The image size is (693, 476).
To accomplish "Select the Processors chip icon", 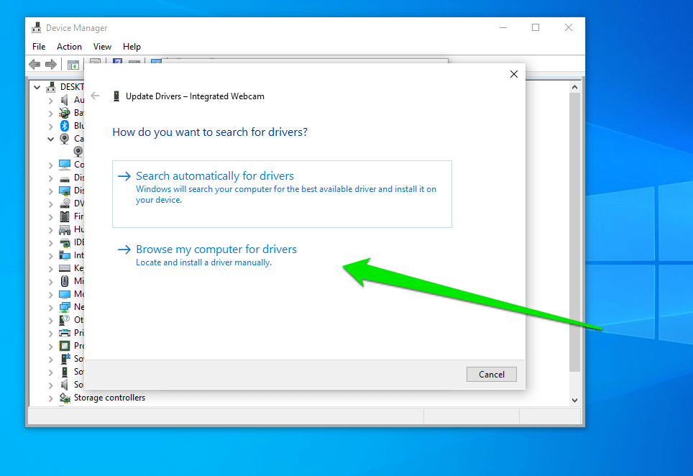I will 65,346.
